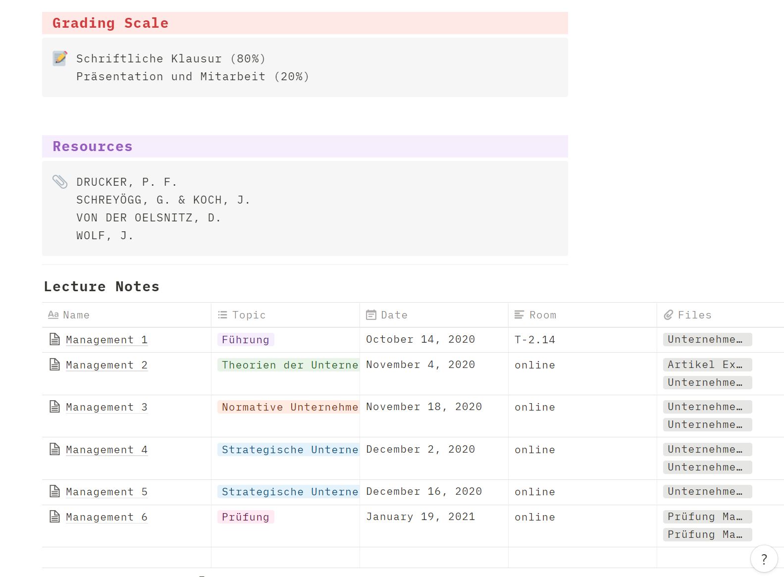Click the attachment icon in Files header
The height and width of the screenshot is (577, 784).
pos(668,315)
